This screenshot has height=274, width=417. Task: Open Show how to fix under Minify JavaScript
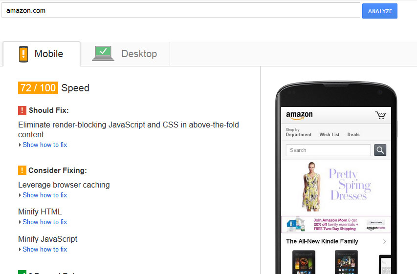[44, 249]
